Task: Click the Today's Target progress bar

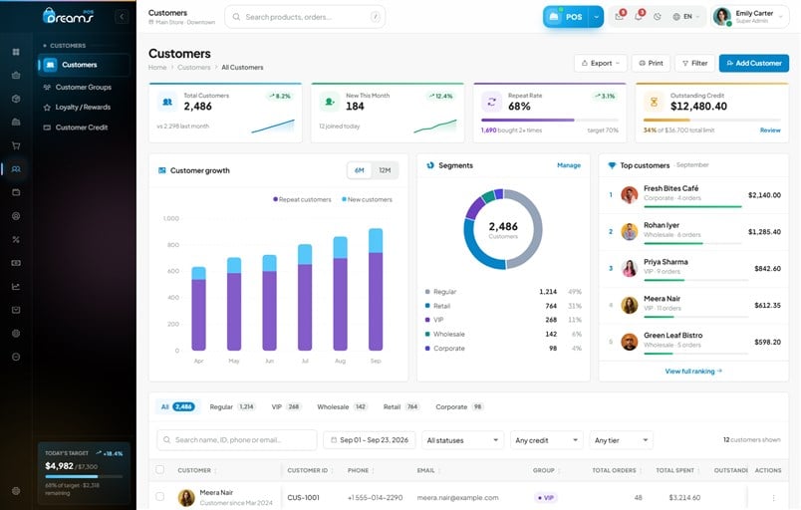Action: pyautogui.click(x=84, y=476)
